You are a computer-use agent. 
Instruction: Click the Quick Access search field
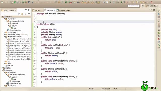pyautogui.click(x=134, y=6)
